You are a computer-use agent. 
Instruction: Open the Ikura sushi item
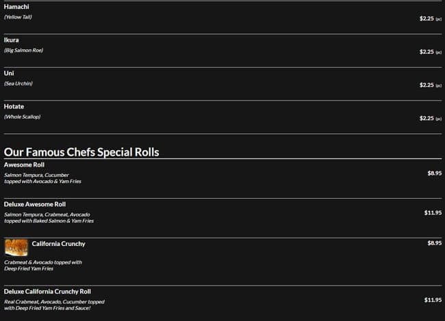[x=11, y=40]
